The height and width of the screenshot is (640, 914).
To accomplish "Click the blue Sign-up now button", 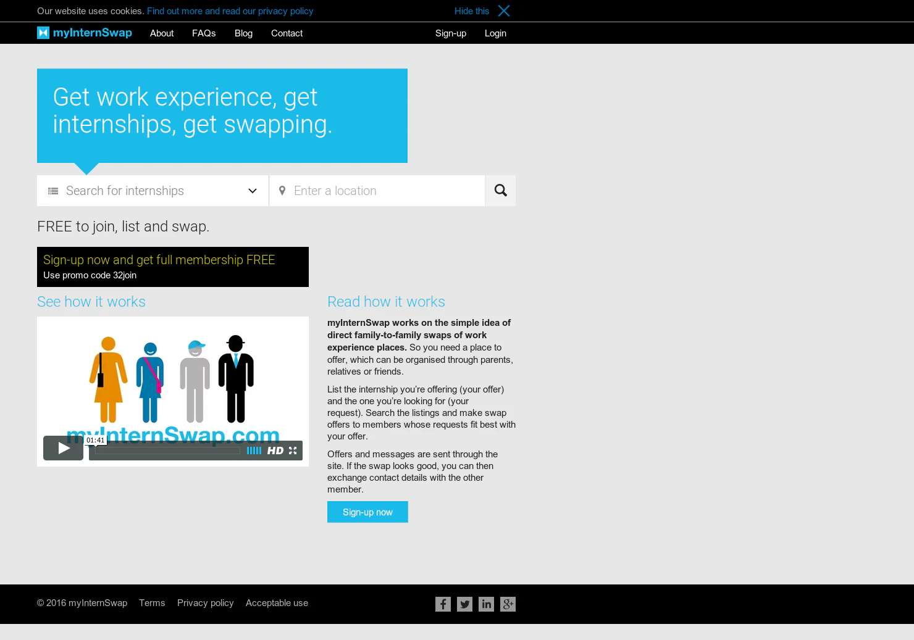I will 367,512.
